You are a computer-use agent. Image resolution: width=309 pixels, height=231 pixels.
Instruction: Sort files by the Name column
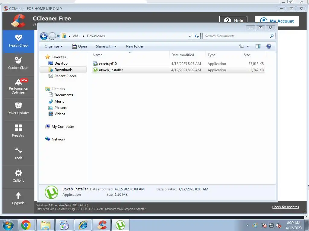tap(130, 55)
